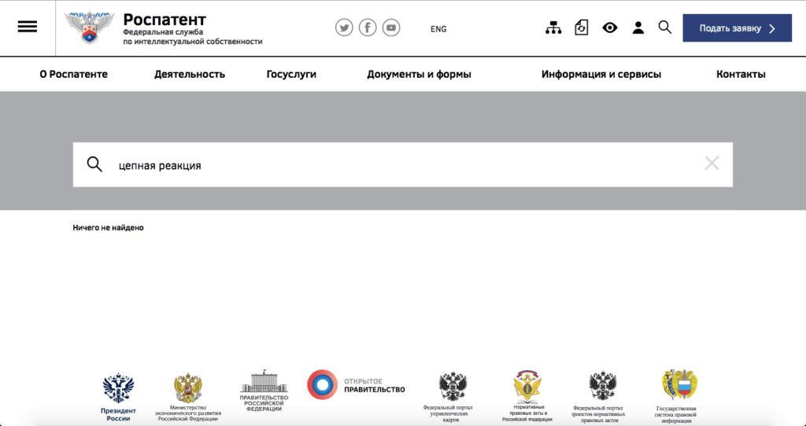This screenshot has width=806, height=426.
Task: Click the Подать заявку button
Action: point(737,28)
